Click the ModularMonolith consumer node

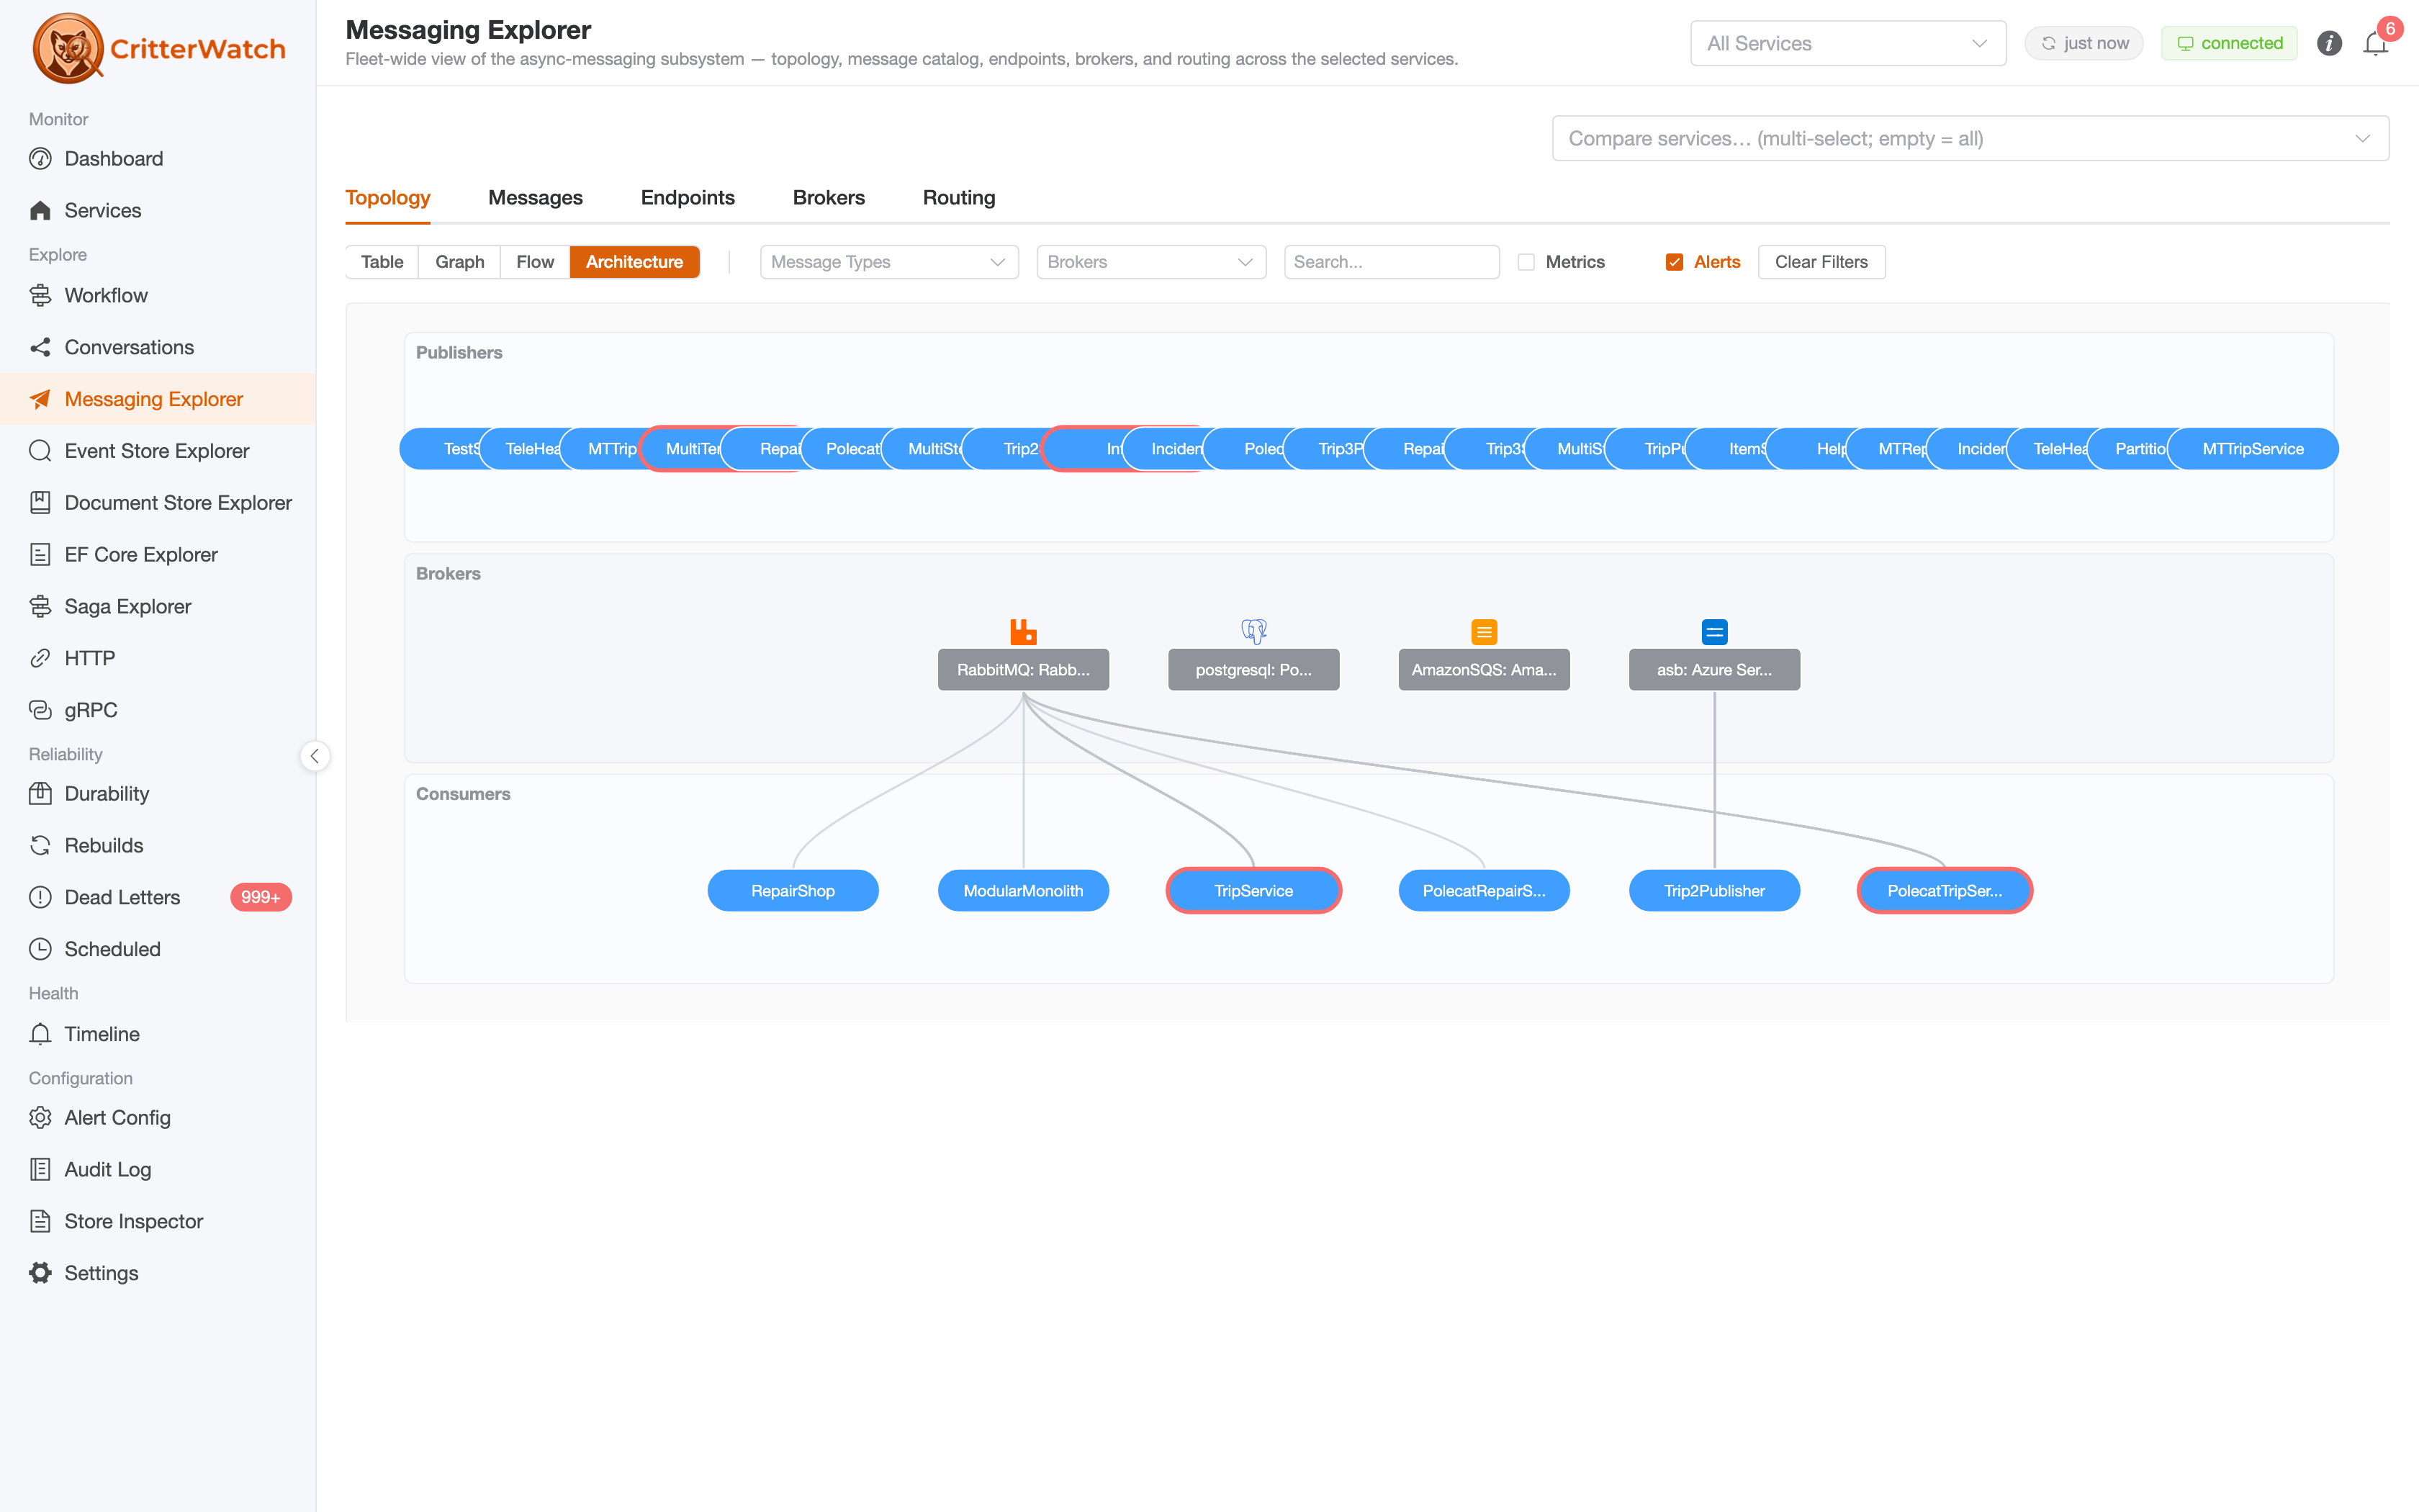click(x=1024, y=891)
